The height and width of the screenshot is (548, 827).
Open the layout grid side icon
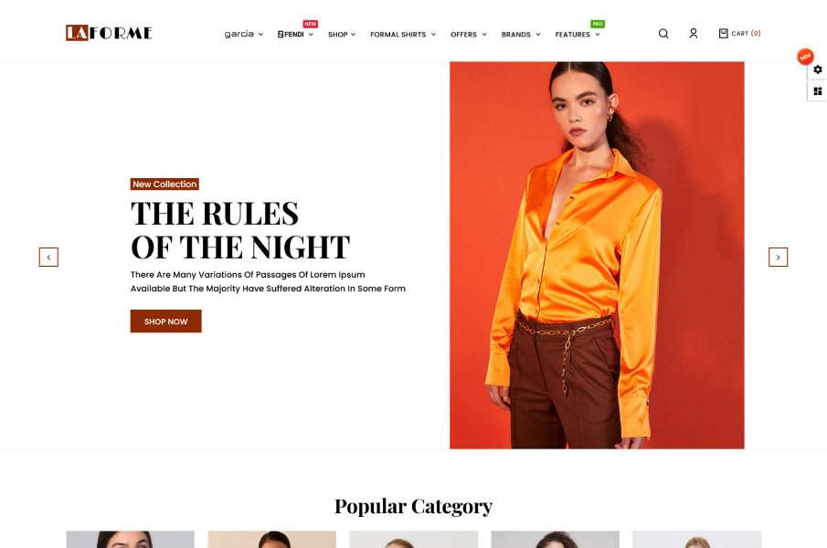818,91
